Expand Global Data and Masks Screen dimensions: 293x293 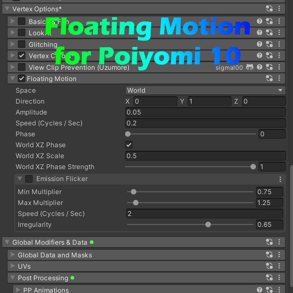point(12,255)
